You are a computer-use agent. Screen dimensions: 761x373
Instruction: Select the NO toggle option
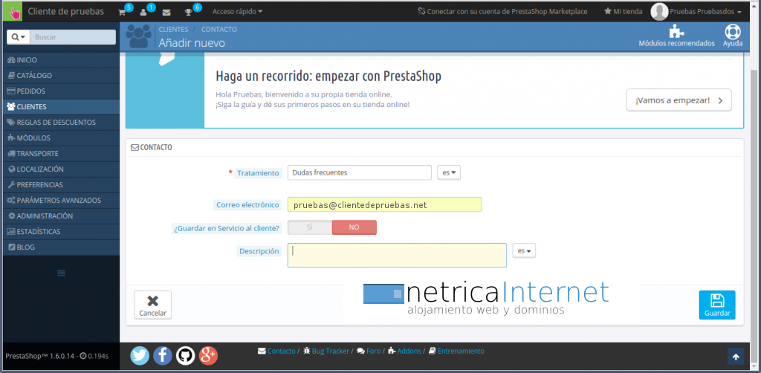pos(354,227)
